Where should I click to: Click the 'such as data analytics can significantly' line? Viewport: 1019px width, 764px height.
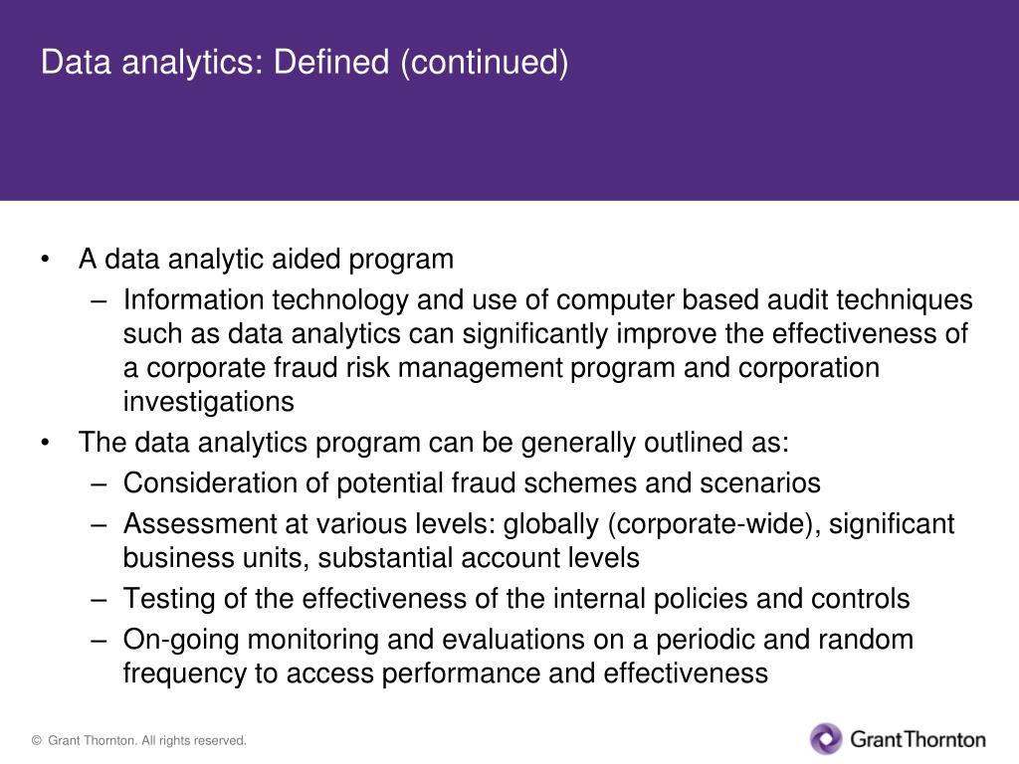pos(545,334)
